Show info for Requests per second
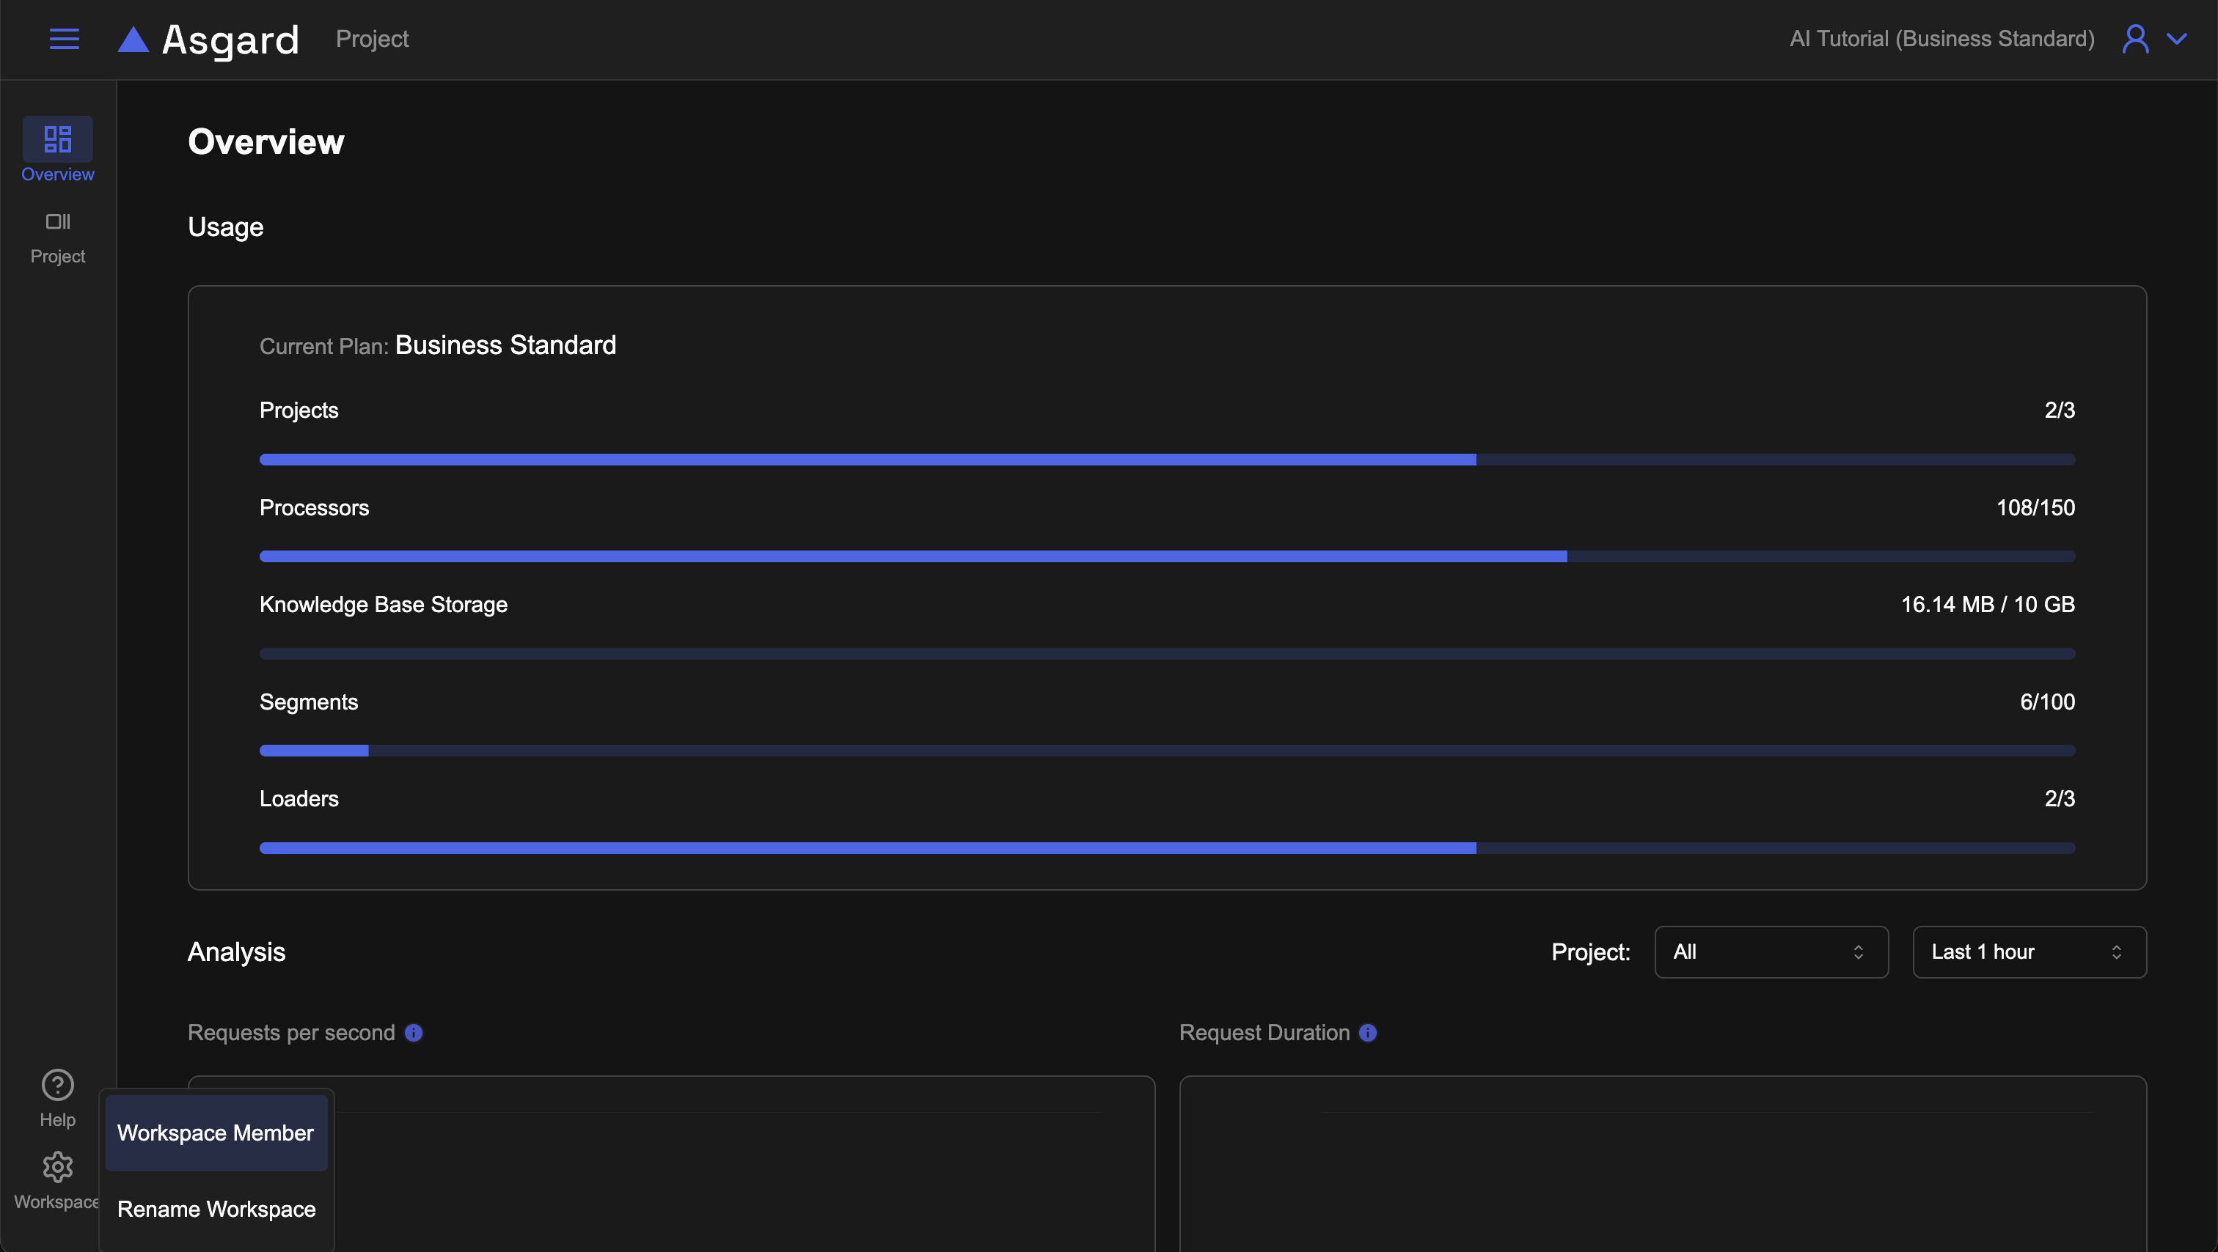 pyautogui.click(x=414, y=1033)
